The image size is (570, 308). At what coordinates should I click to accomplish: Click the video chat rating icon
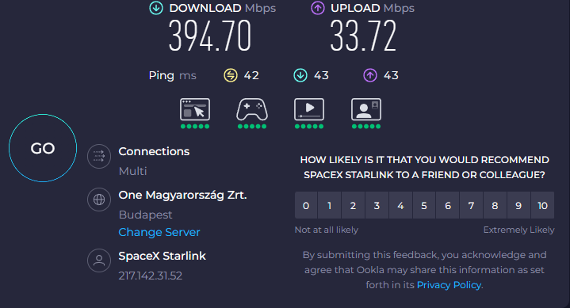366,109
